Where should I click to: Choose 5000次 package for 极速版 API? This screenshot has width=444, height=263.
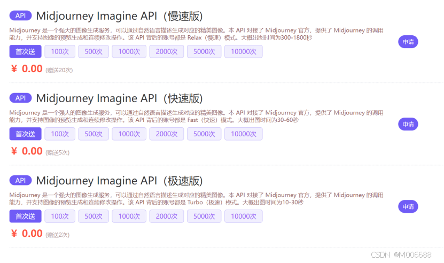(204, 216)
